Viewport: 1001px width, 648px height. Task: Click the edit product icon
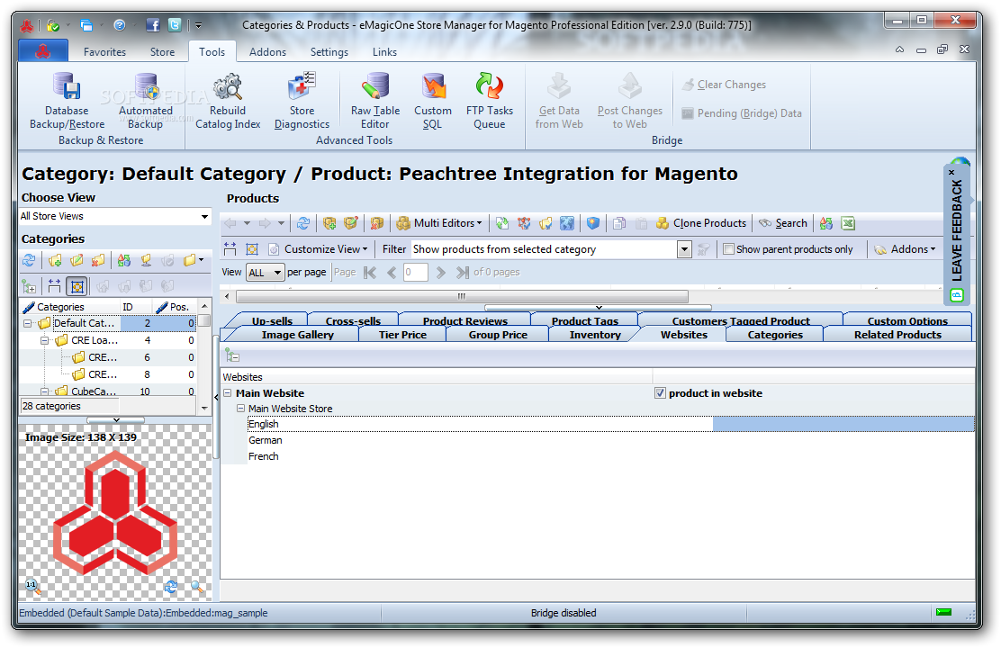(x=350, y=223)
